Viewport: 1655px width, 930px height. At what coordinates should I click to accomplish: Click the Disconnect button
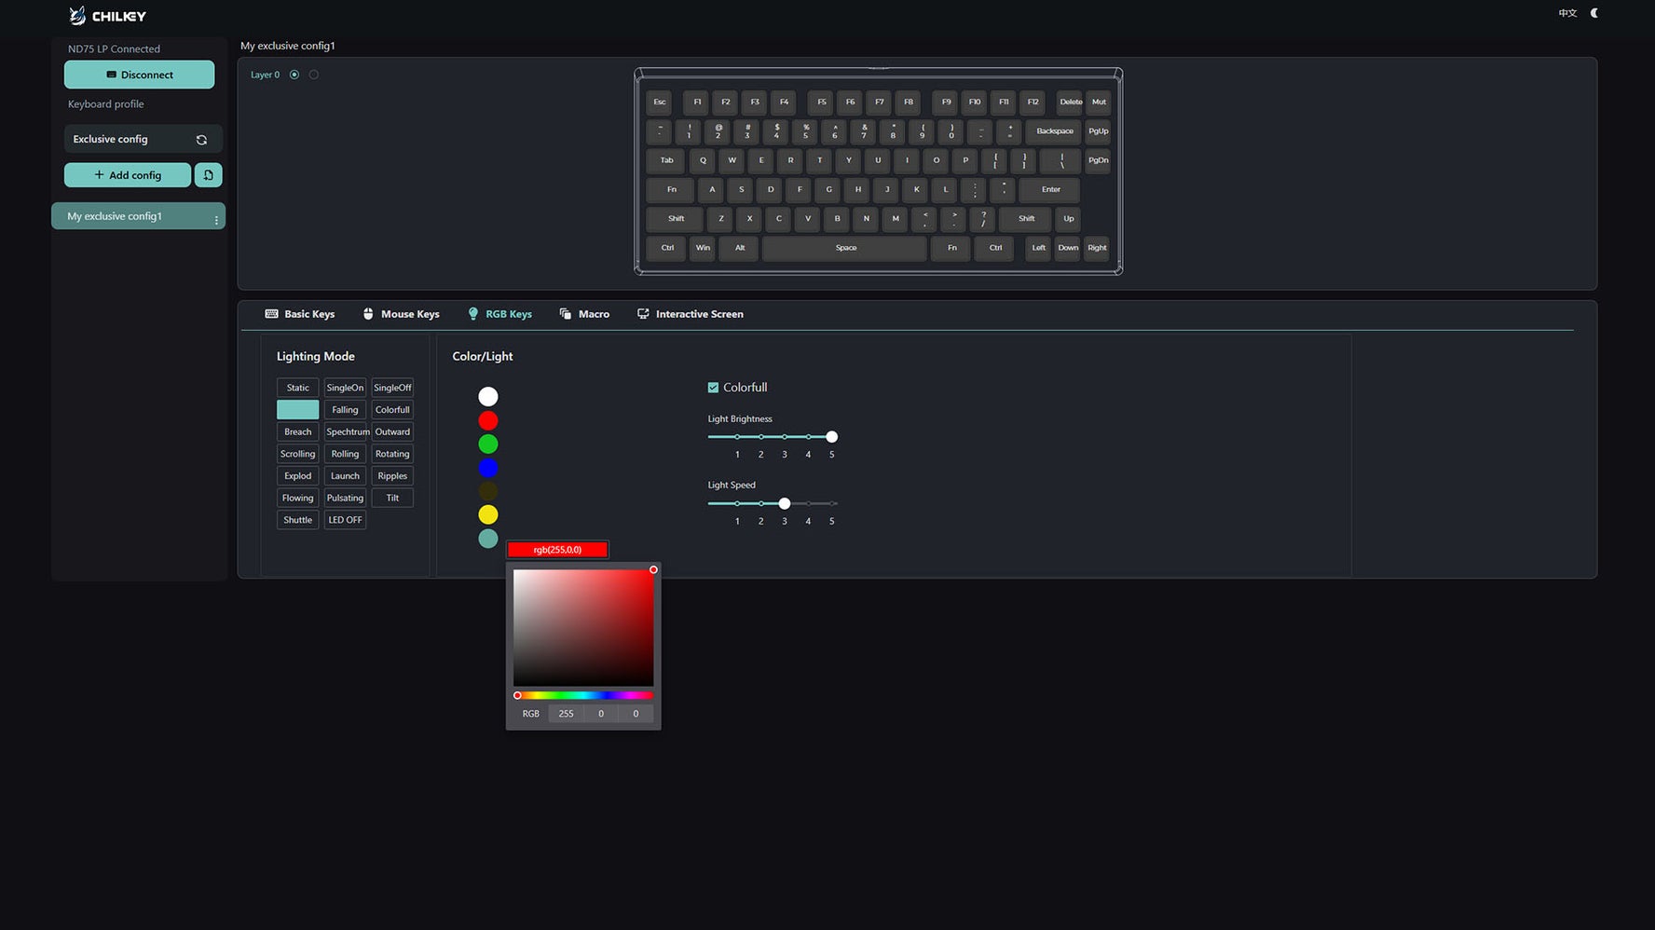[x=139, y=75]
